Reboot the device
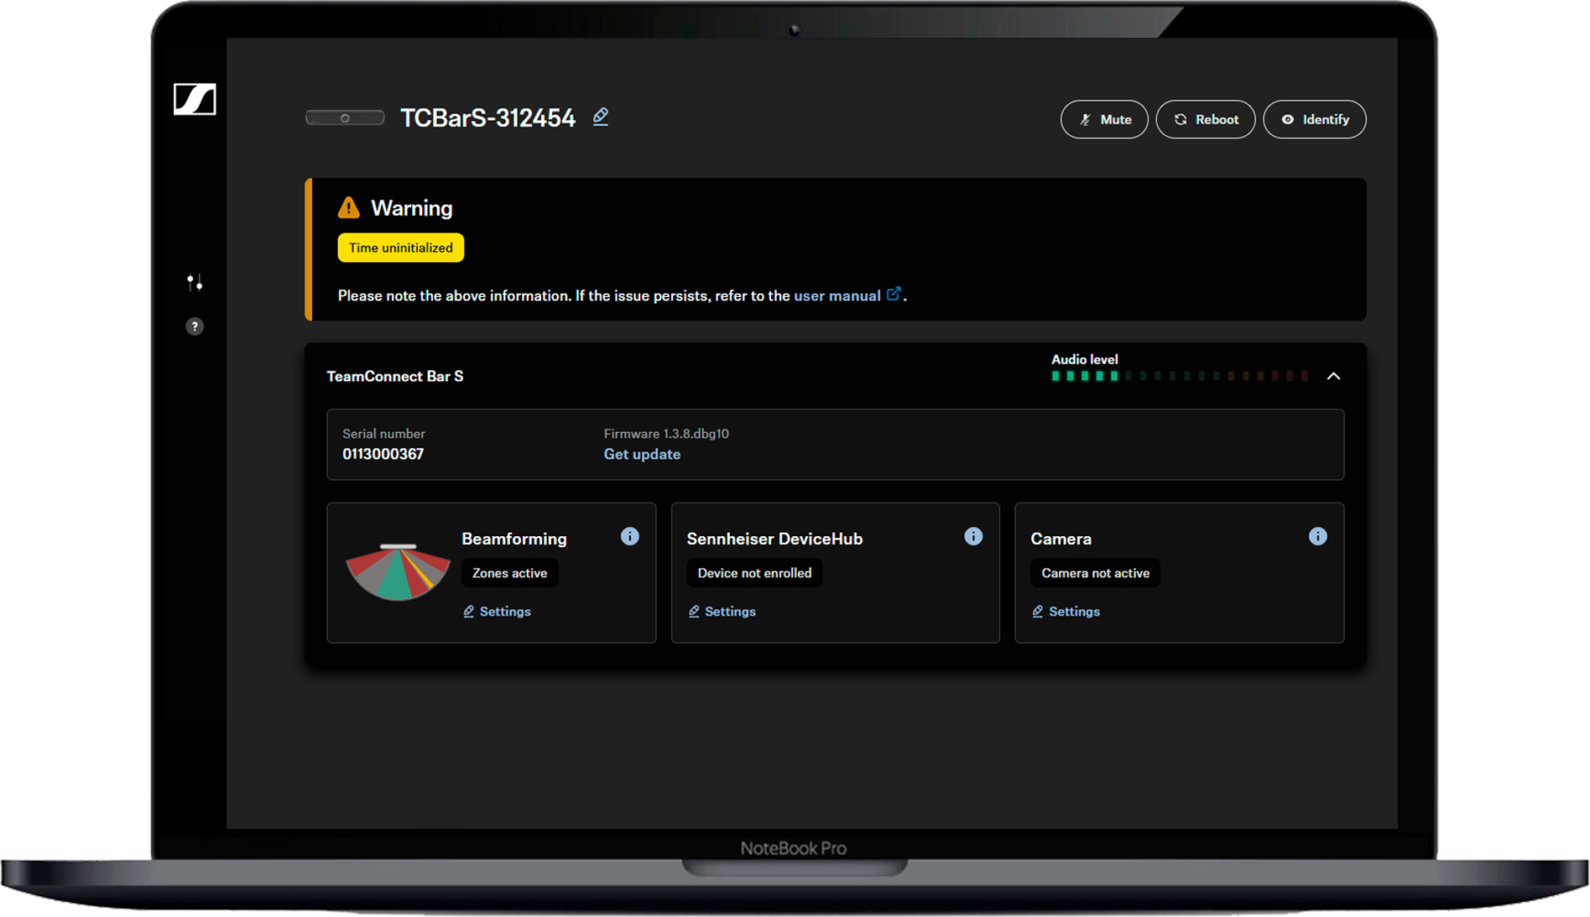This screenshot has width=1590, height=917. [1205, 120]
